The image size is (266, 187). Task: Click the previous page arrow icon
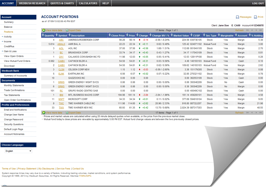click(252, 30)
